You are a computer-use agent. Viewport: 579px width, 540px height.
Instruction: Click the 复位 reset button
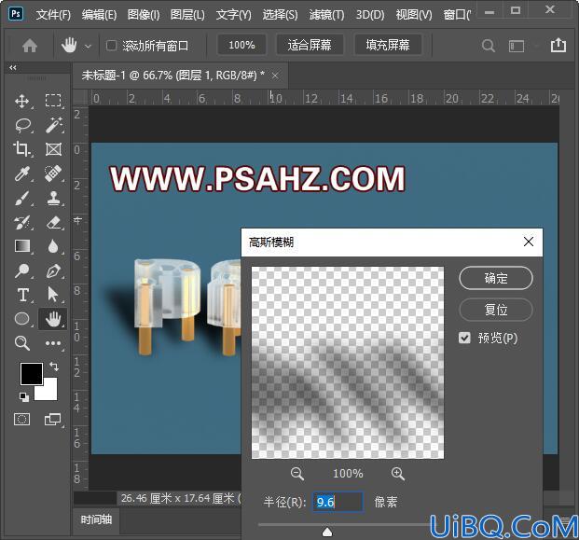click(496, 310)
